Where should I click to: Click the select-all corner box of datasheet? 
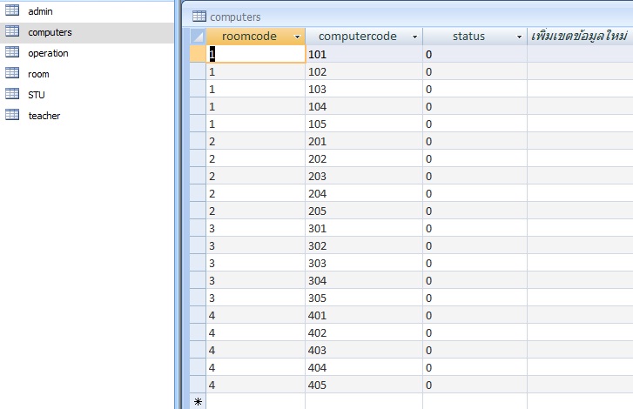point(198,37)
